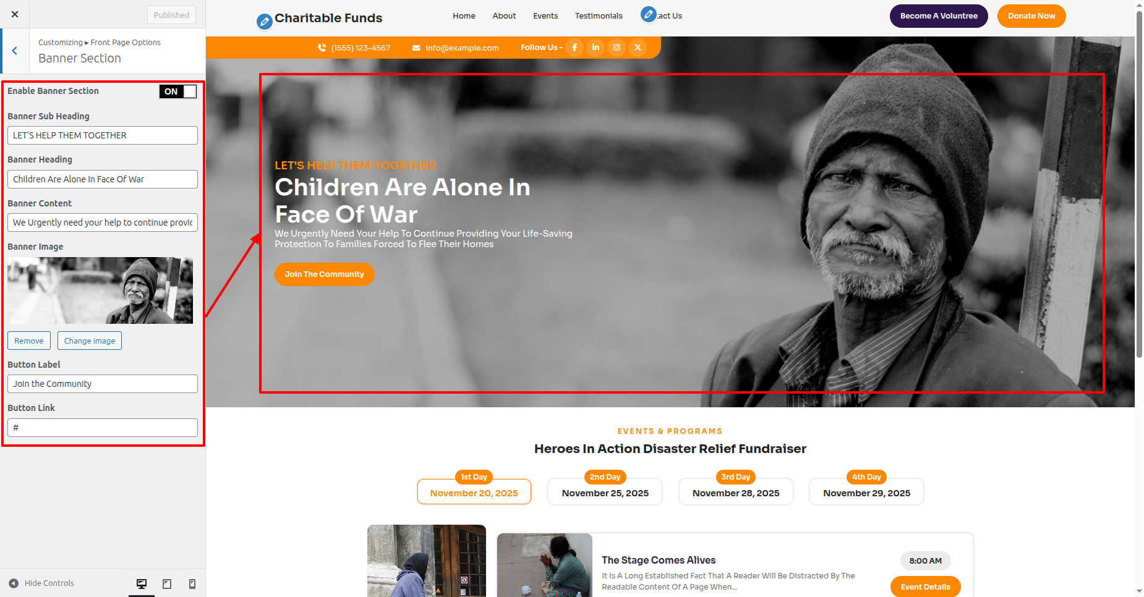Toggle the Enable Banner Section switch
The image size is (1144, 597).
point(178,91)
